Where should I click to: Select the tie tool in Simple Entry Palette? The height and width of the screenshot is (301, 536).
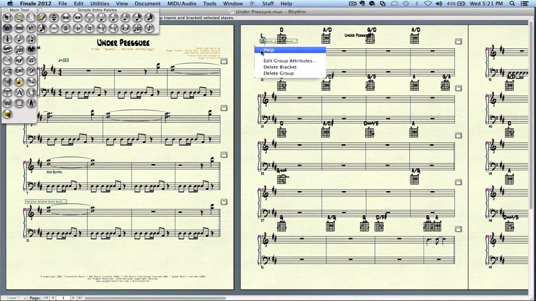tap(125, 28)
